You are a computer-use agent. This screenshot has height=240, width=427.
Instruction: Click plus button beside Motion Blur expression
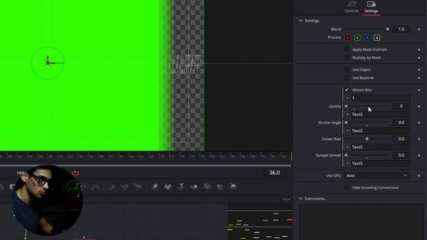click(347, 98)
